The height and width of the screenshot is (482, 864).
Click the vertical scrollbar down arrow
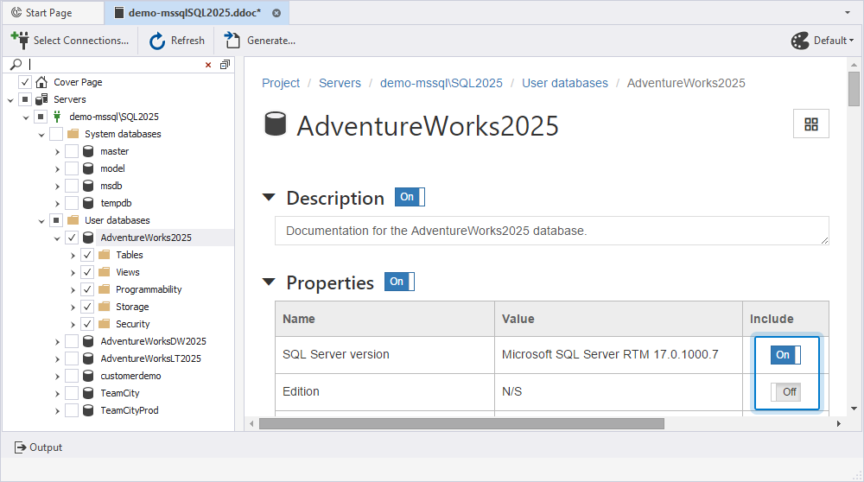coord(854,409)
